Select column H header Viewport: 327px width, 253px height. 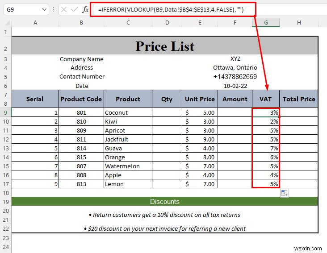tap(299, 23)
